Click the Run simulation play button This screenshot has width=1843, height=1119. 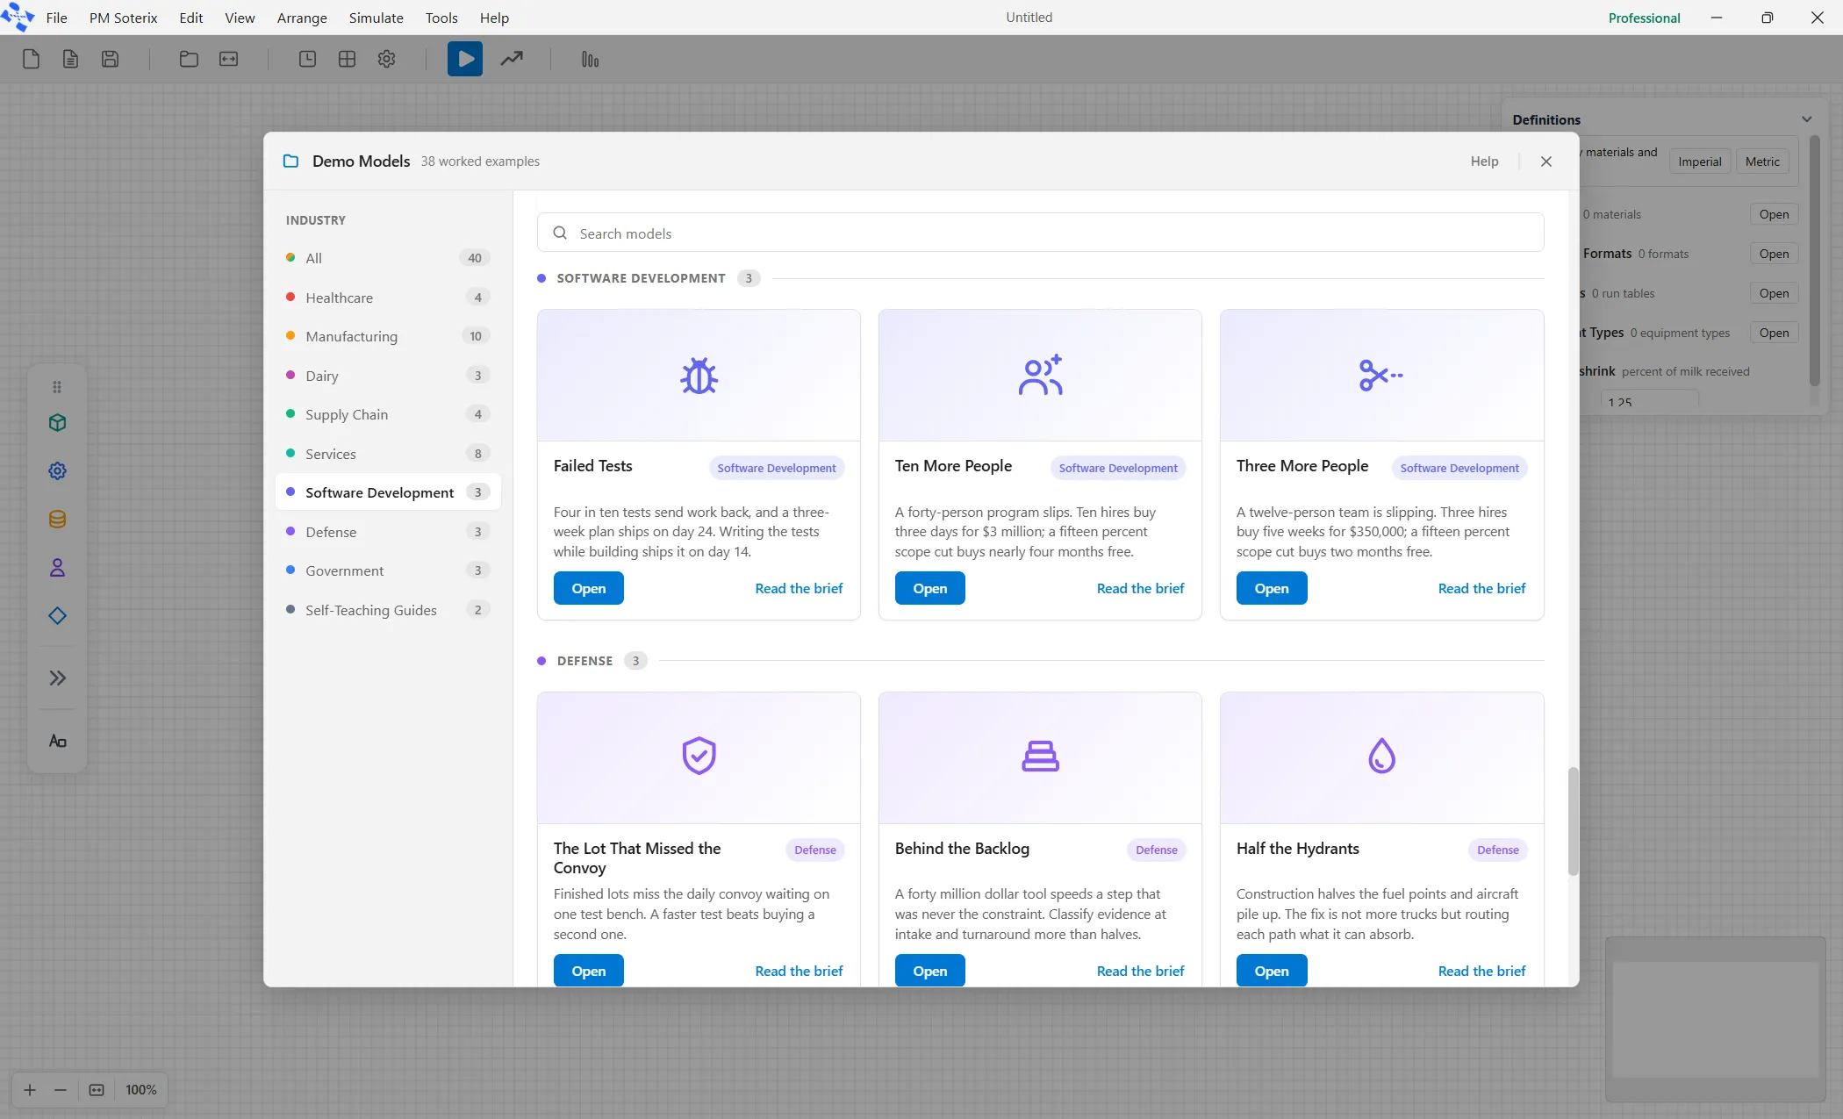point(465,59)
